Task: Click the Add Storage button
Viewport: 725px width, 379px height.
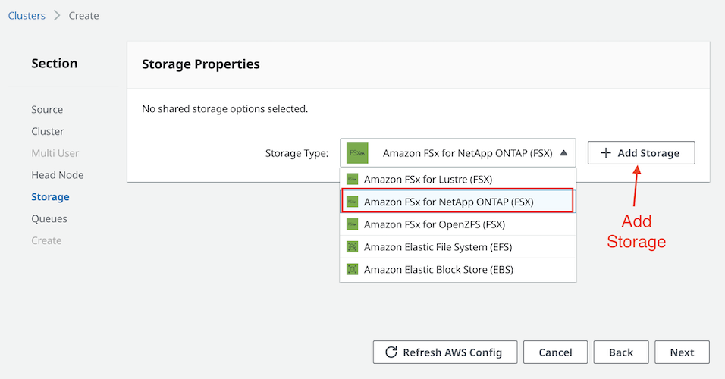Action: click(x=642, y=153)
